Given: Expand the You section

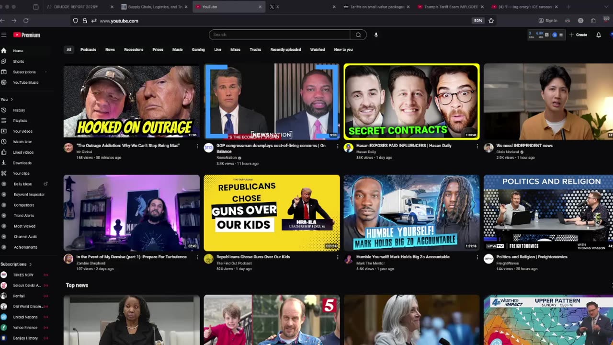Looking at the screenshot, I should (x=7, y=100).
